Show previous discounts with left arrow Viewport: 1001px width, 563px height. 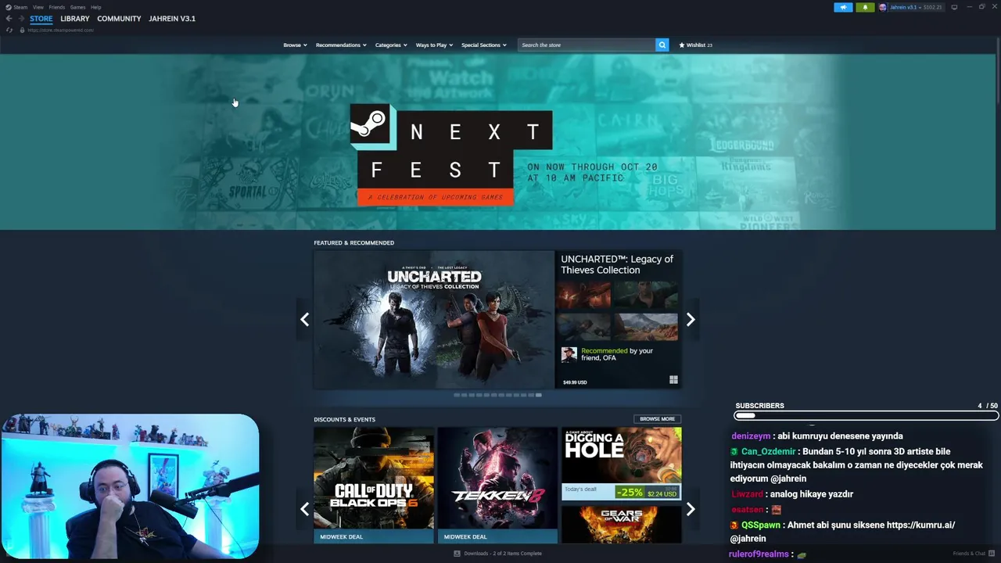(x=305, y=509)
